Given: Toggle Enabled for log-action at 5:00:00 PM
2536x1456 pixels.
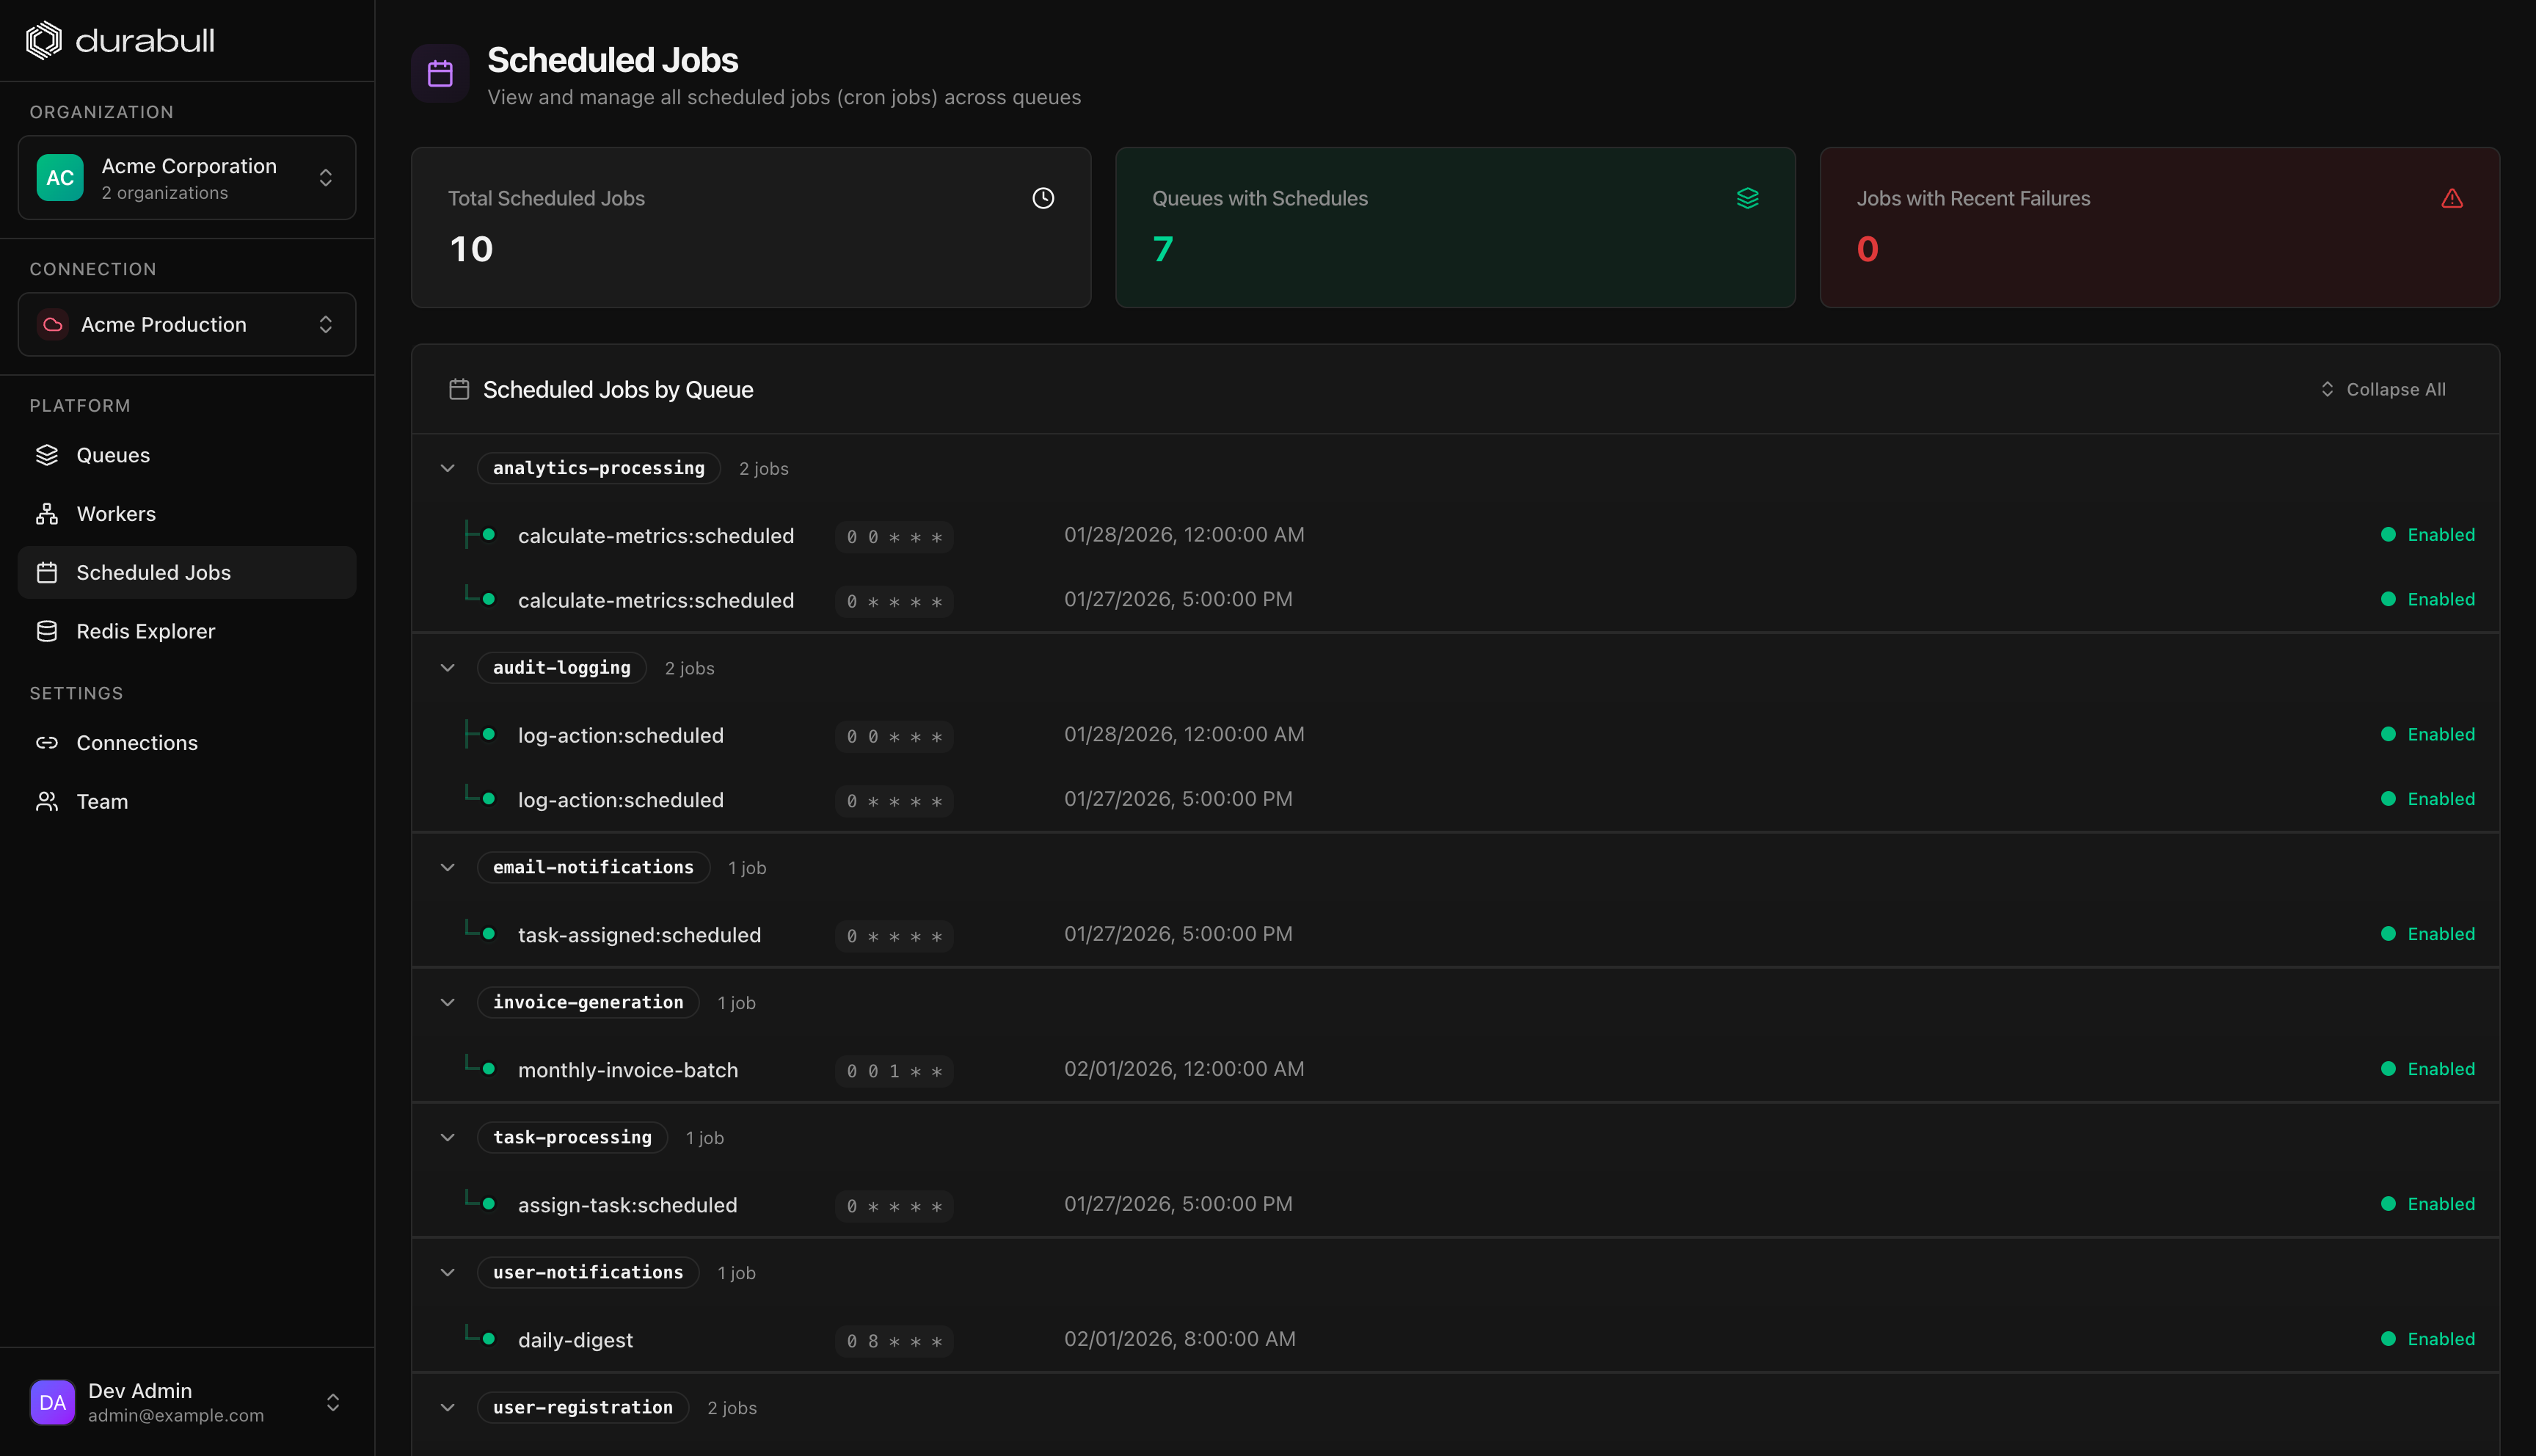Looking at the screenshot, I should click(2428, 799).
